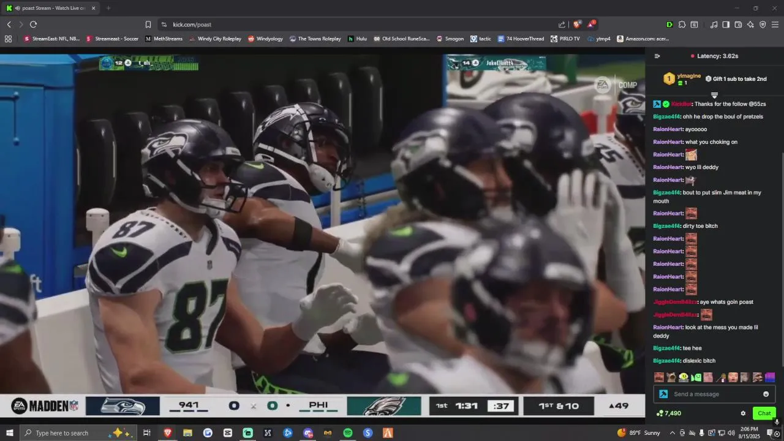Screen dimensions: 784x441
Task: Open the Windy City Roleplay bookmark
Action: pos(215,39)
